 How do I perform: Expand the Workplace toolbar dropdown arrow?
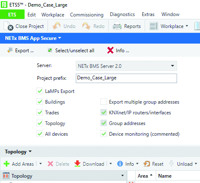pos(187,26)
